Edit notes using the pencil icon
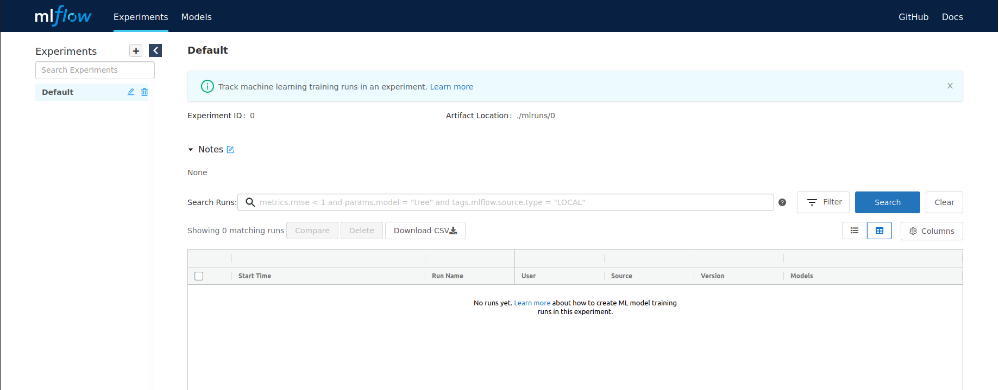999x390 pixels. [x=230, y=150]
